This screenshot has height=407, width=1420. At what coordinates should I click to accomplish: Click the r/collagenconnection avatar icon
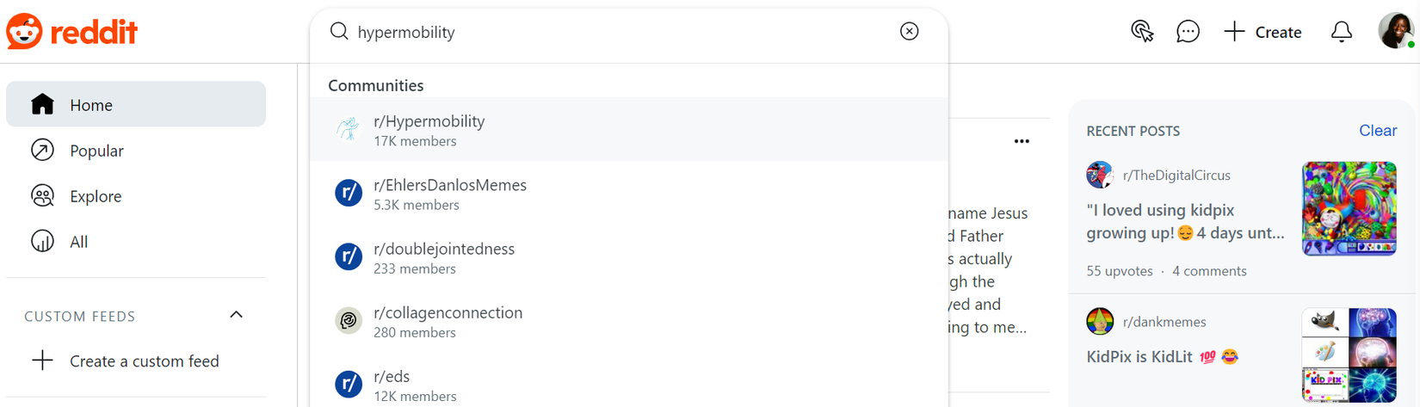coord(349,320)
